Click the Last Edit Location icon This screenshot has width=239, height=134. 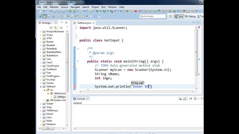(x=79, y=16)
